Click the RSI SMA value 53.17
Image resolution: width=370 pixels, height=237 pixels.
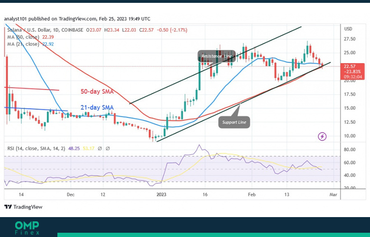coord(89,148)
